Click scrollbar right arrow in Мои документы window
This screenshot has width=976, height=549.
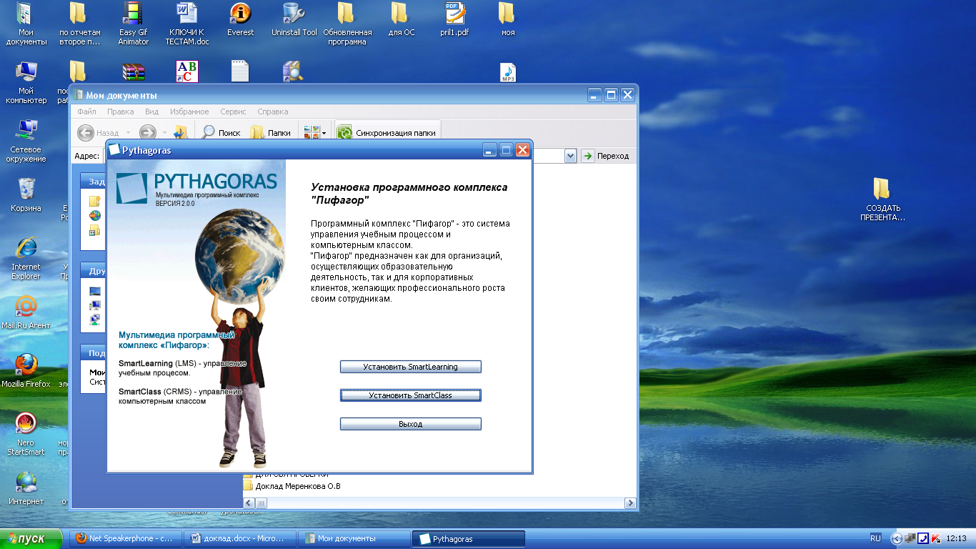tap(631, 503)
